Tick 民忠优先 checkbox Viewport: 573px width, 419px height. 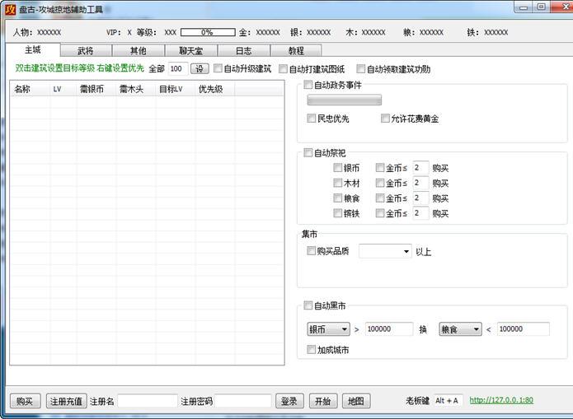[312, 119]
